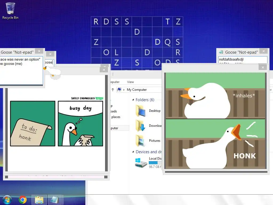Close the HONK goose meme window
The width and height of the screenshot is (273, 205).
263,67
